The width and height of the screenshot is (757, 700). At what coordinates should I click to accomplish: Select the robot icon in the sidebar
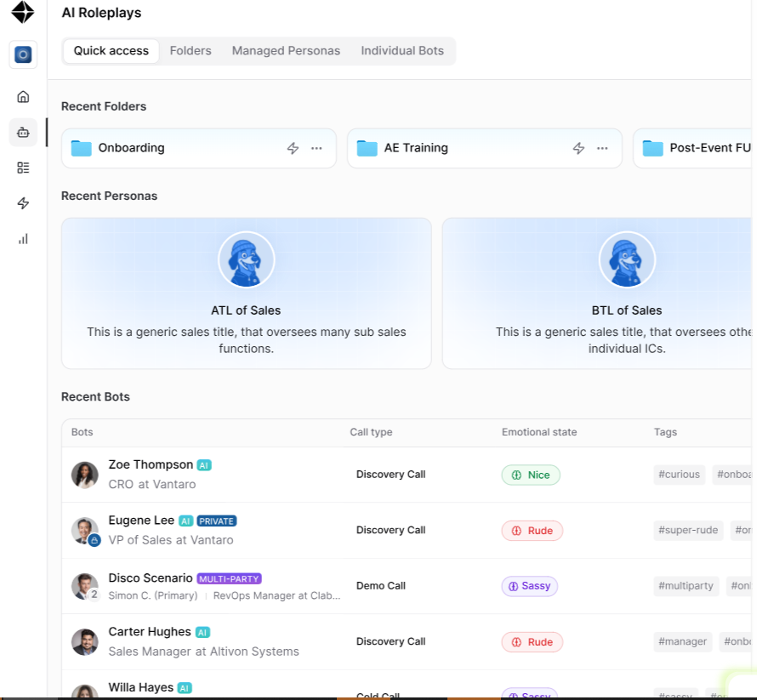[23, 133]
